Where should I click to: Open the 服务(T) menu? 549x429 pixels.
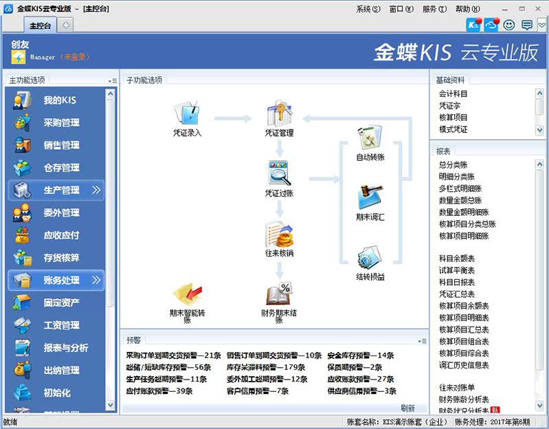pyautogui.click(x=434, y=9)
